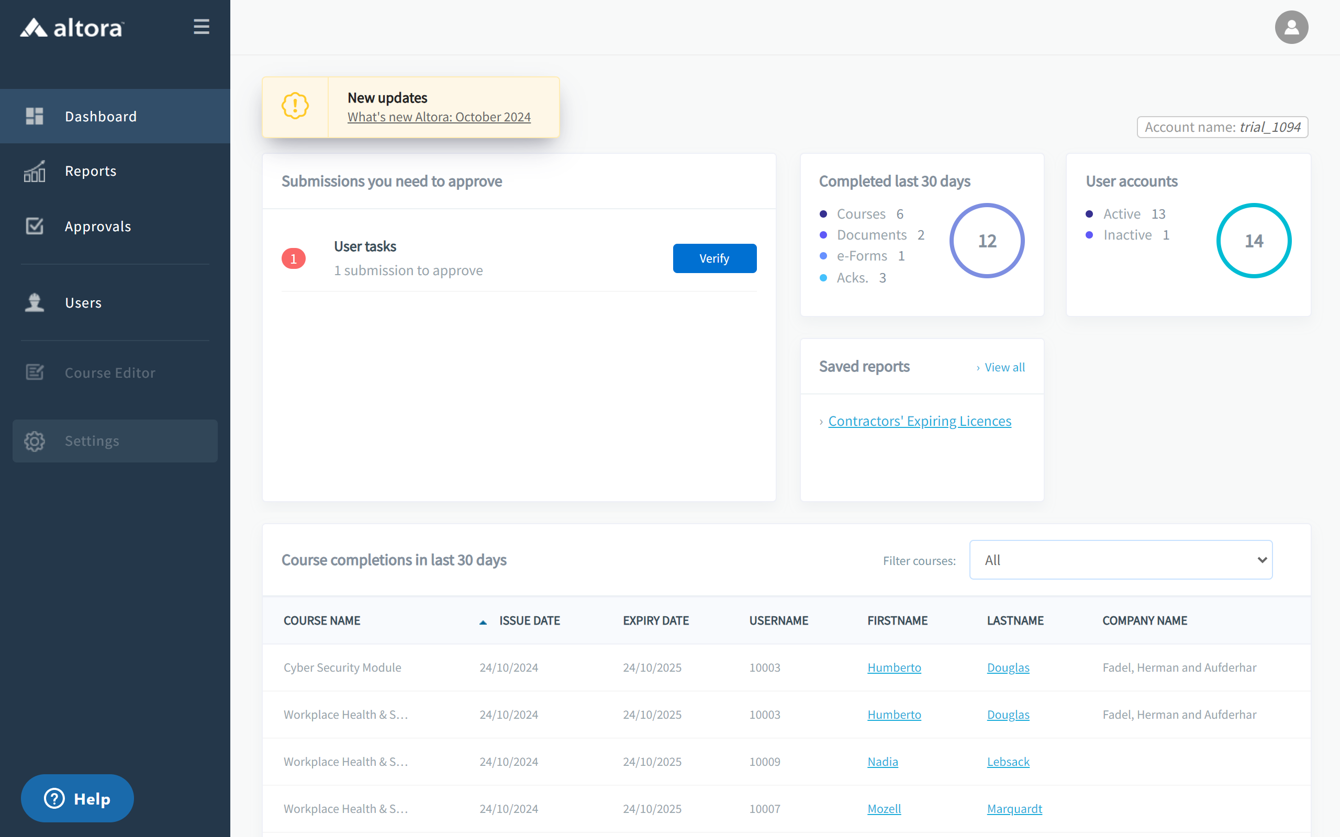Open Settings from sidebar
The image size is (1340, 837).
(115, 440)
